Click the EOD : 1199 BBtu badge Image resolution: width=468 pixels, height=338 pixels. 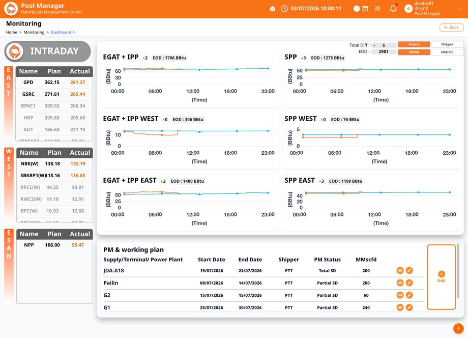[x=345, y=181]
